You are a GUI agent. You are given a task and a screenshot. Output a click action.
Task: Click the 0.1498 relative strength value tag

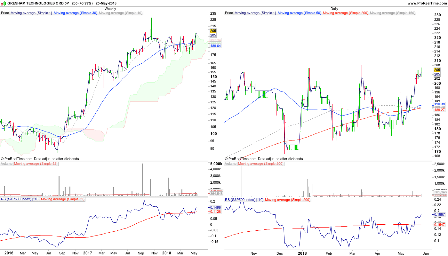point(215,207)
